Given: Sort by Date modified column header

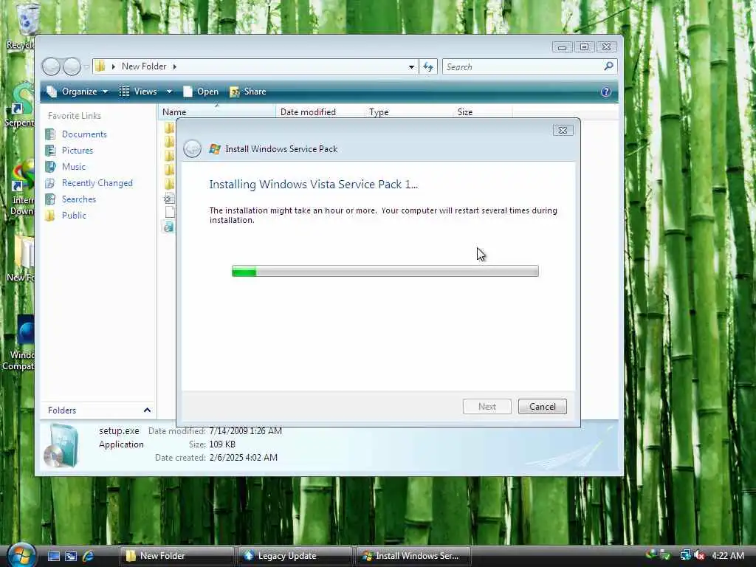Looking at the screenshot, I should [x=320, y=112].
